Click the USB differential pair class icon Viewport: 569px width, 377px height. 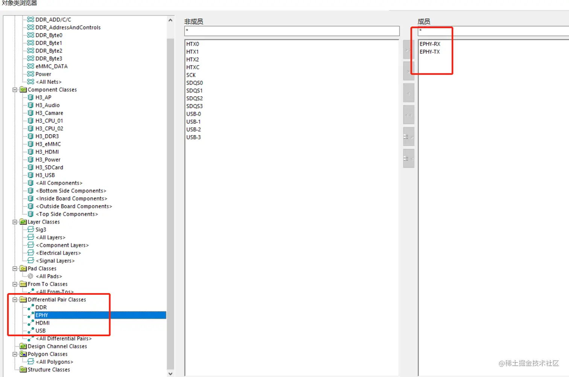tap(31, 331)
